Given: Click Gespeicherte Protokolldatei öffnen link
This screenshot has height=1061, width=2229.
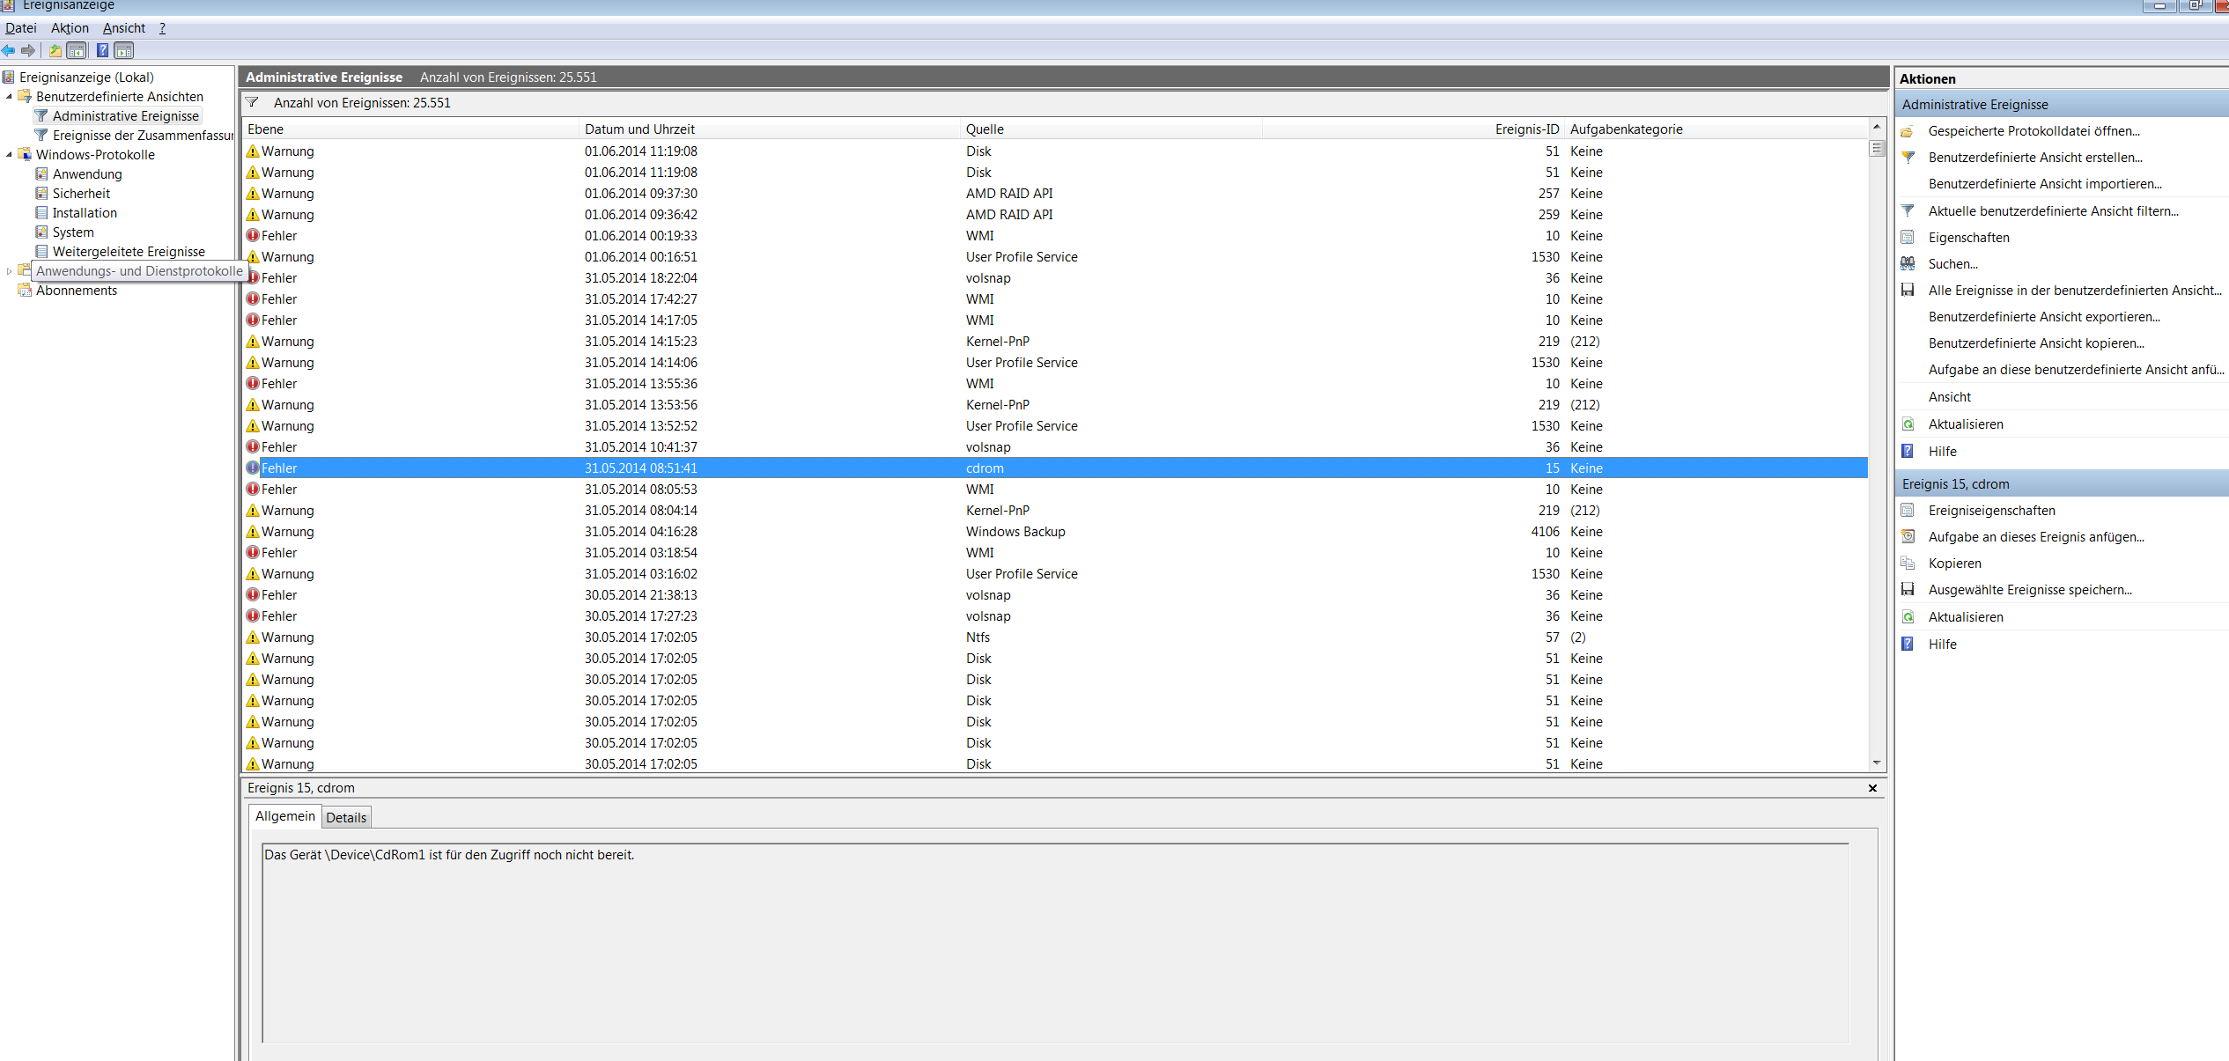Looking at the screenshot, I should coord(2033,131).
